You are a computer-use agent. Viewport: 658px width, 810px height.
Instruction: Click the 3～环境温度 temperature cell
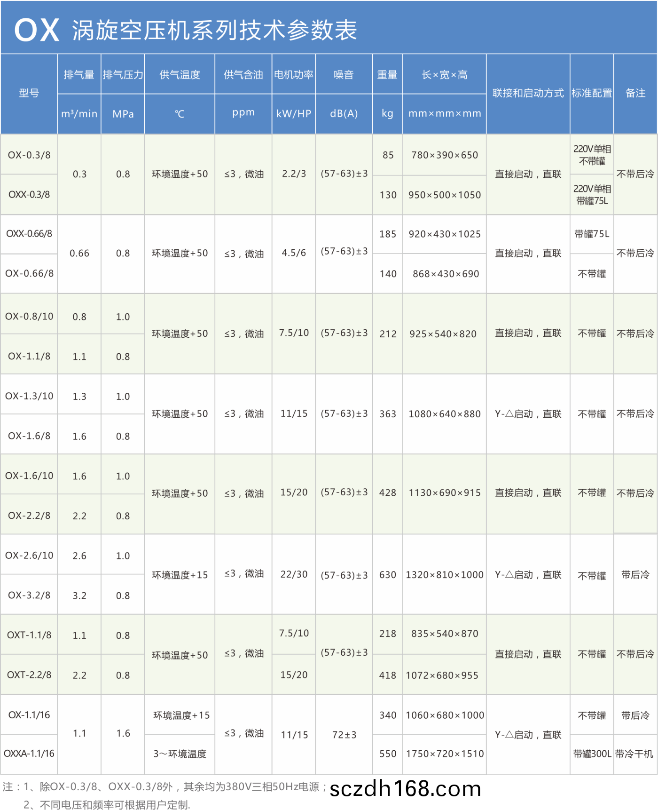click(x=180, y=754)
